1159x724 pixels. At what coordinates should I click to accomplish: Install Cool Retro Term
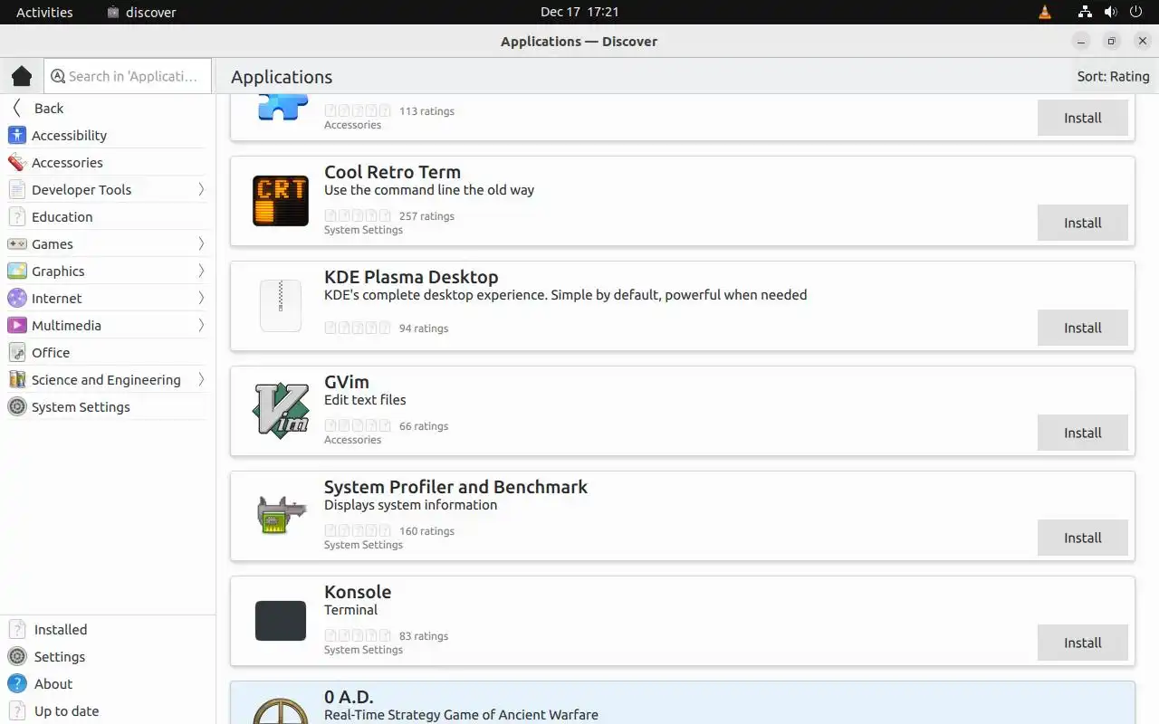tap(1082, 223)
